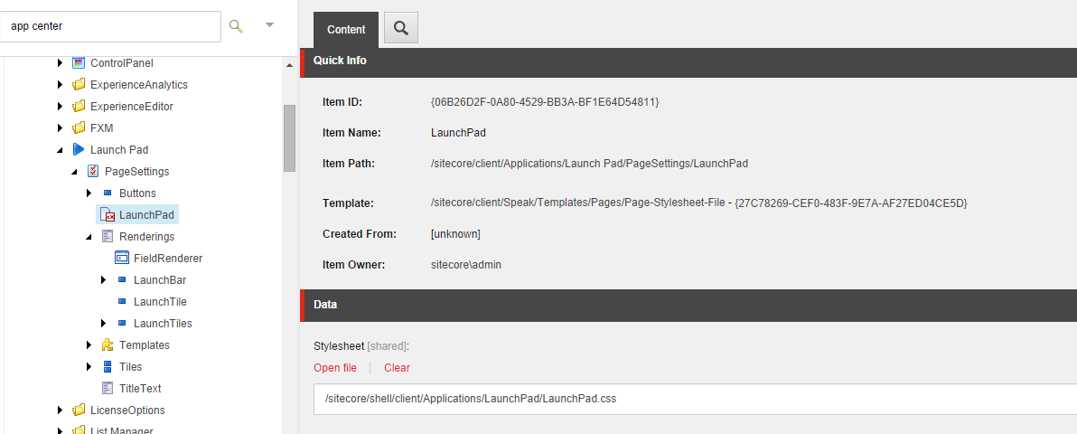Click the ControlPanel item icon
Screen dimensions: 1077x434
[x=79, y=62]
